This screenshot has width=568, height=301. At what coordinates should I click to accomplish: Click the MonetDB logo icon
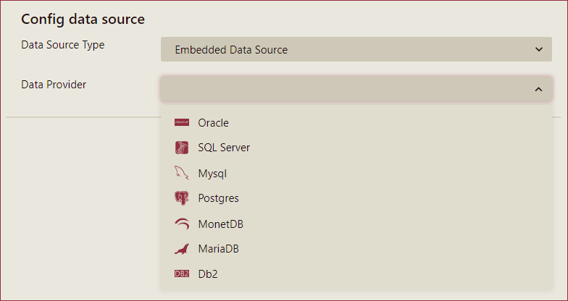(182, 224)
